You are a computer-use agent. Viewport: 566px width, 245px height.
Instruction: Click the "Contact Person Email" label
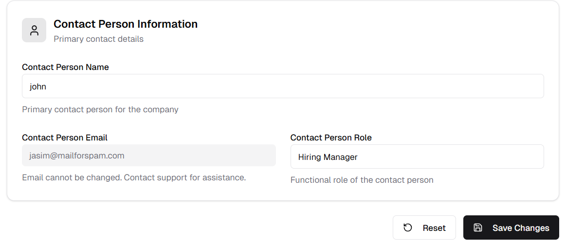[65, 138]
